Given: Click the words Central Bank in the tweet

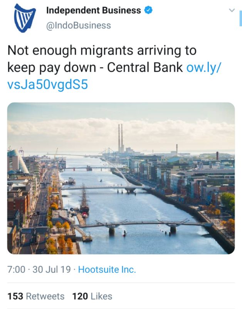Looking at the screenshot, I should pos(145,67).
